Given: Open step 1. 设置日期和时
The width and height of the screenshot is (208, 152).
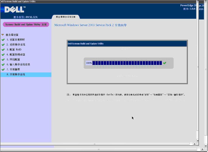Looking at the screenshot, I should (16, 40).
